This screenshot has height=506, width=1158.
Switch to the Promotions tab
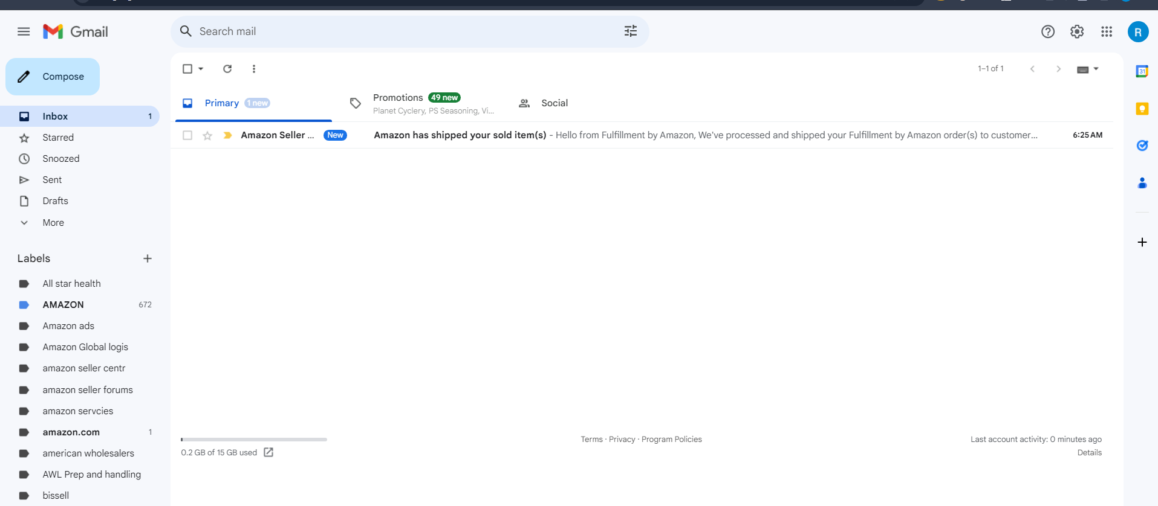coord(422,103)
